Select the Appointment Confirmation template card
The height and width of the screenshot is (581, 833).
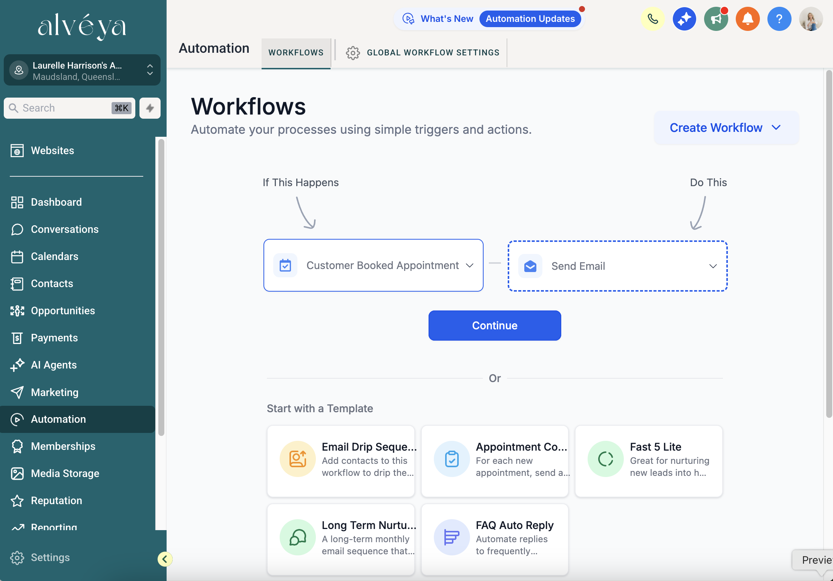click(495, 461)
